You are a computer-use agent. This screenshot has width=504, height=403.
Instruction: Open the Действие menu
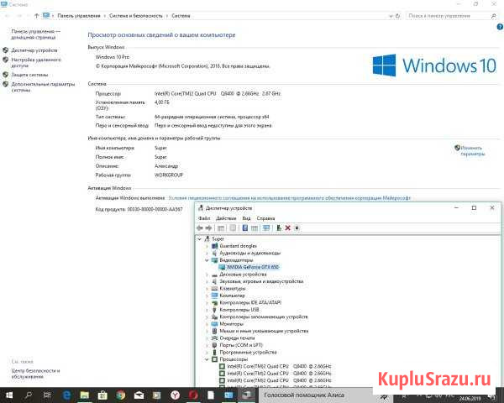click(x=226, y=217)
